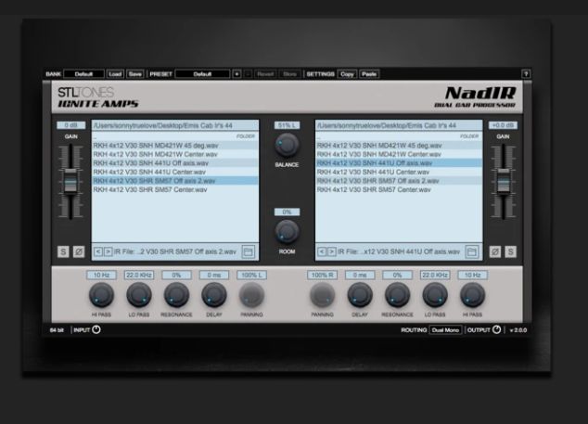Click the right DELAY knob
The height and width of the screenshot is (424, 588).
tap(360, 295)
